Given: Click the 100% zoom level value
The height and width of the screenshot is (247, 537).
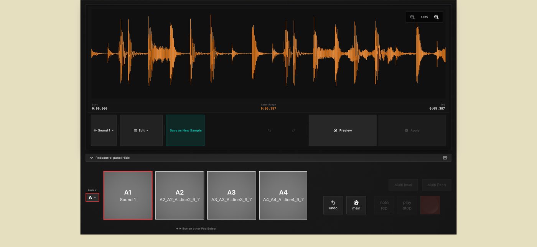Looking at the screenshot, I should click(424, 17).
